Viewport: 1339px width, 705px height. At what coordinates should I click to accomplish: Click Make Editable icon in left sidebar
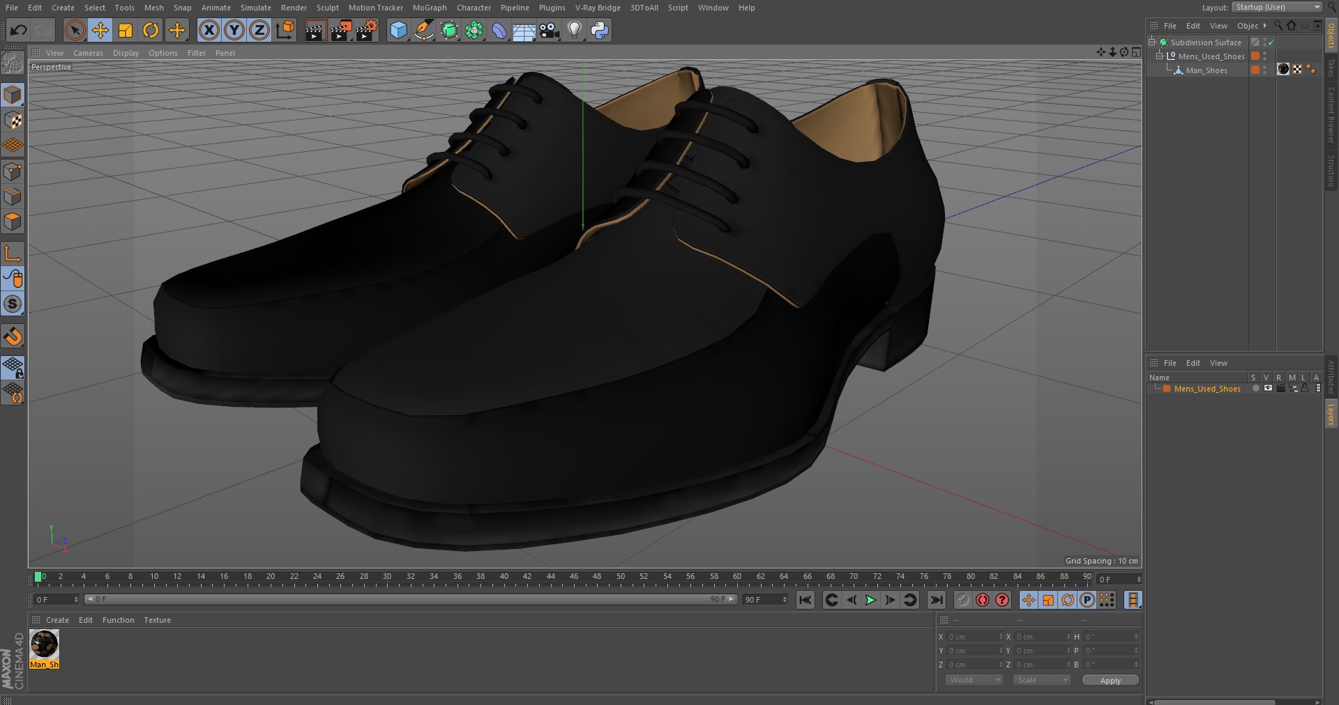pyautogui.click(x=13, y=63)
